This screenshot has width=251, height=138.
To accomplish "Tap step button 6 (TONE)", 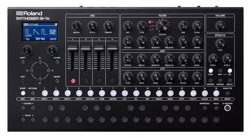I will click(102, 93).
